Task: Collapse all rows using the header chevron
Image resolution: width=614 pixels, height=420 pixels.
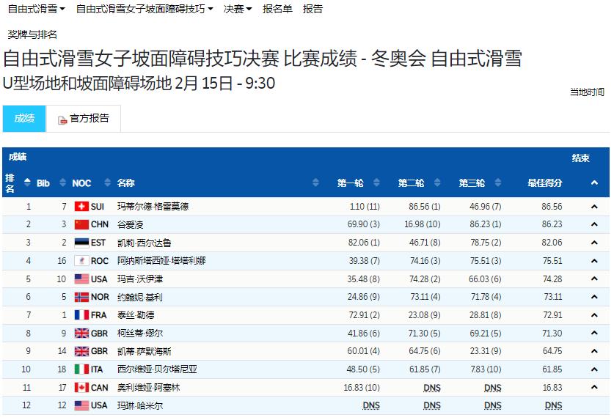Action: [594, 183]
